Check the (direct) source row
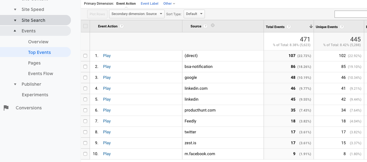Screen dimensions: 367x162 pyautogui.click(x=85, y=56)
